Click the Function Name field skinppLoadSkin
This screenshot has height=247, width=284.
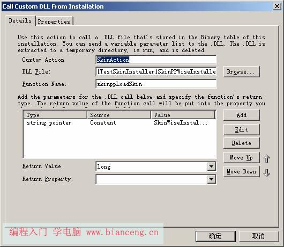coord(156,84)
